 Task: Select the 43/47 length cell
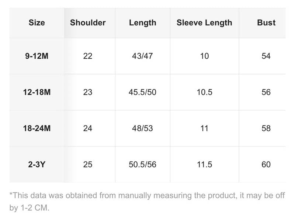click(142, 56)
